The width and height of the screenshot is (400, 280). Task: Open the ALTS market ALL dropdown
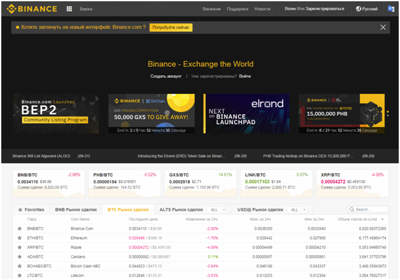pyautogui.click(x=217, y=209)
